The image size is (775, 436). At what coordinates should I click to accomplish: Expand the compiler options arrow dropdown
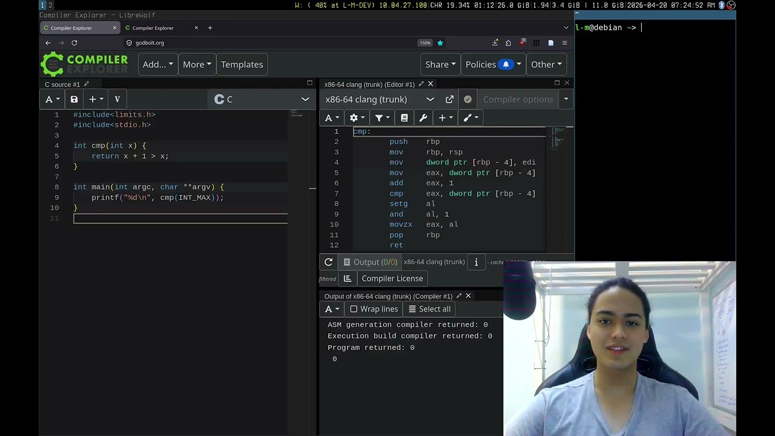566,99
